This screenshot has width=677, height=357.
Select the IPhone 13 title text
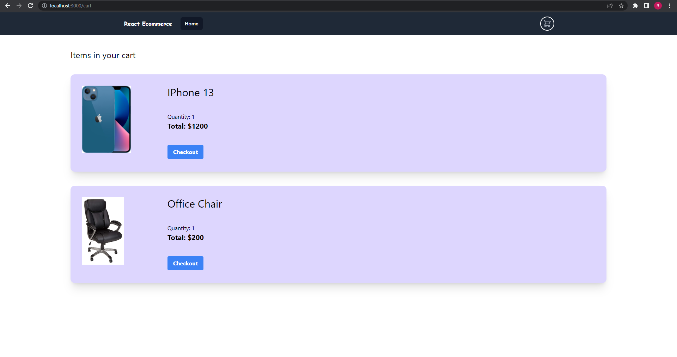(x=190, y=93)
